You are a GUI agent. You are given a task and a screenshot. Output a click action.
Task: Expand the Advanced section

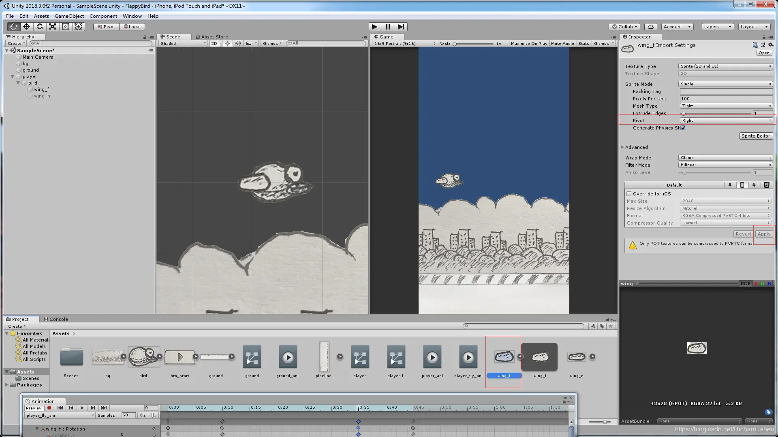(x=622, y=147)
